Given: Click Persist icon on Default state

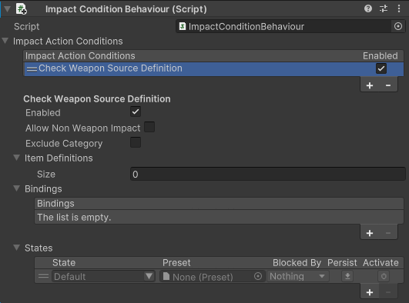Looking at the screenshot, I should coord(347,276).
